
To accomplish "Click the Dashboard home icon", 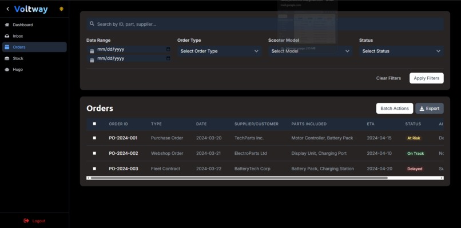I will 7,25.
